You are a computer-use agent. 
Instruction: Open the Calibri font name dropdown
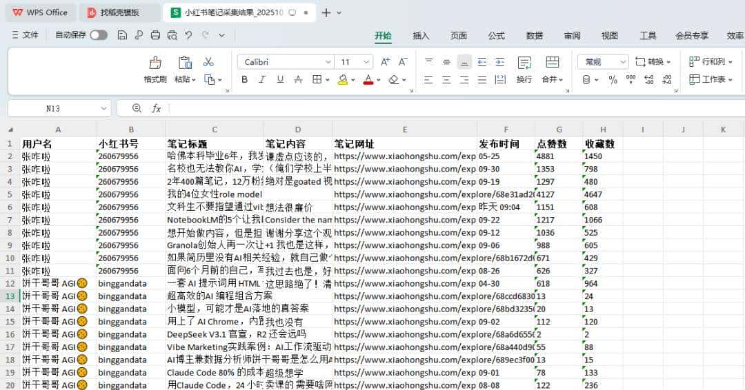[x=328, y=62]
